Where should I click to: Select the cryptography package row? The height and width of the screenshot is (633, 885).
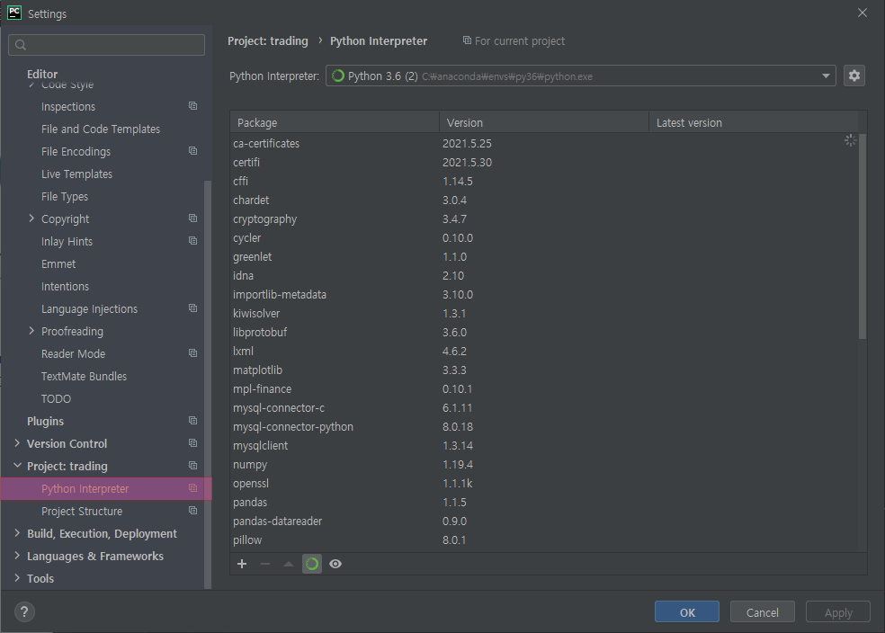(544, 218)
